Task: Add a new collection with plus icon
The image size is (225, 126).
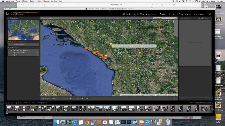Action: [38, 48]
